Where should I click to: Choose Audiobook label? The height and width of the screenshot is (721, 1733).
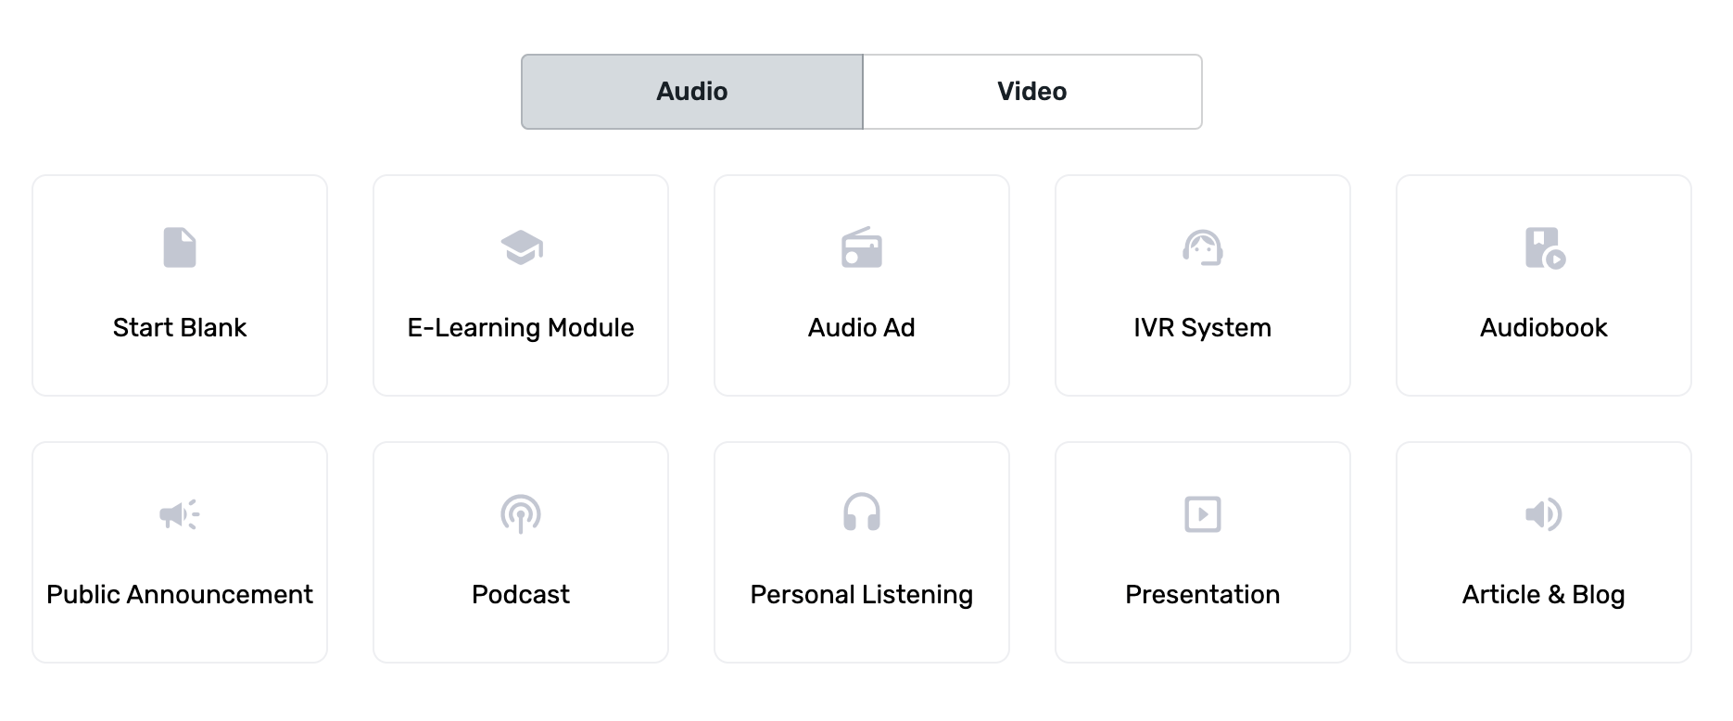pyautogui.click(x=1544, y=328)
